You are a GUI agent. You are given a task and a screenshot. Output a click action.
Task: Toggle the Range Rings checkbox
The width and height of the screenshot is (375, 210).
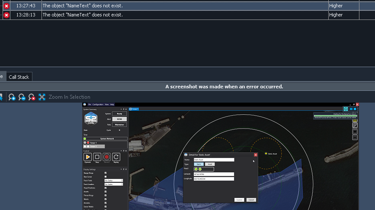[x=106, y=173]
